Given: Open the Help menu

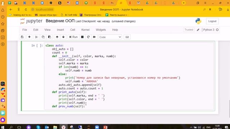Looking at the screenshot, I should pyautogui.click(x=115, y=30).
